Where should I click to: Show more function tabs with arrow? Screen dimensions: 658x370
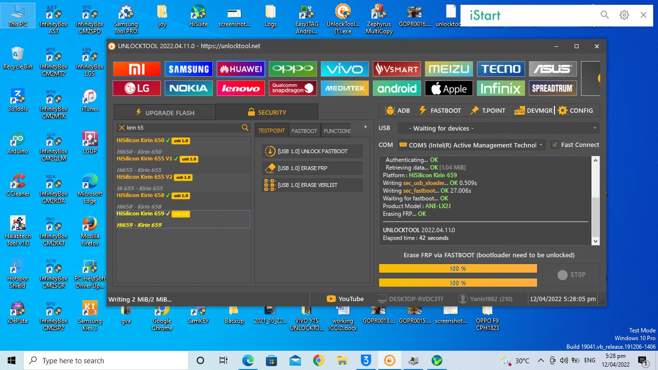click(366, 127)
